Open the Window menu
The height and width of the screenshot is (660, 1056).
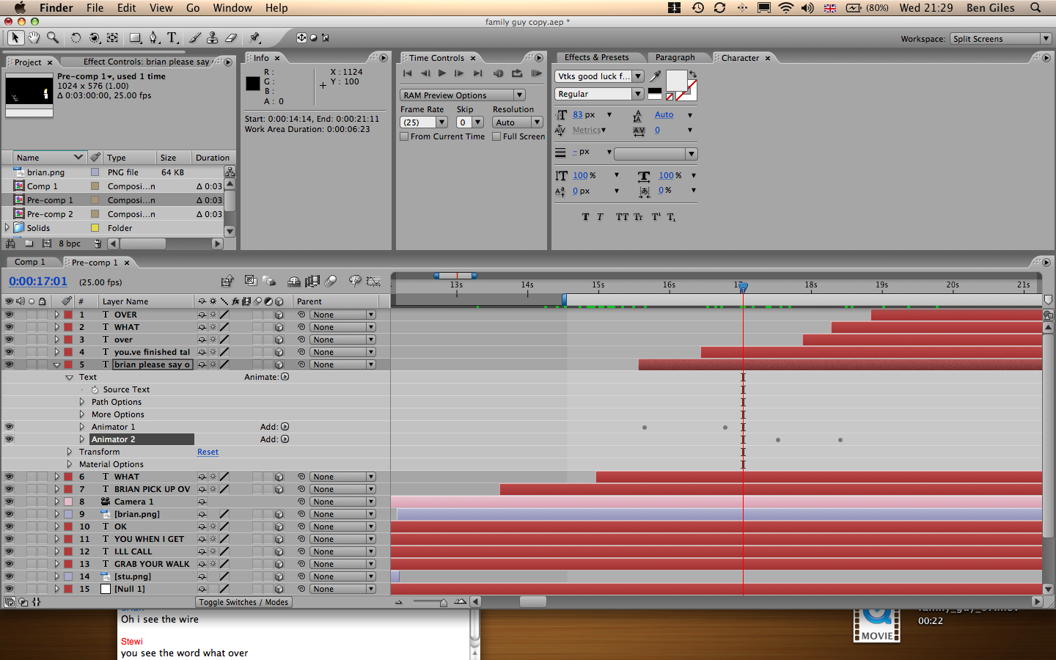coord(232,8)
